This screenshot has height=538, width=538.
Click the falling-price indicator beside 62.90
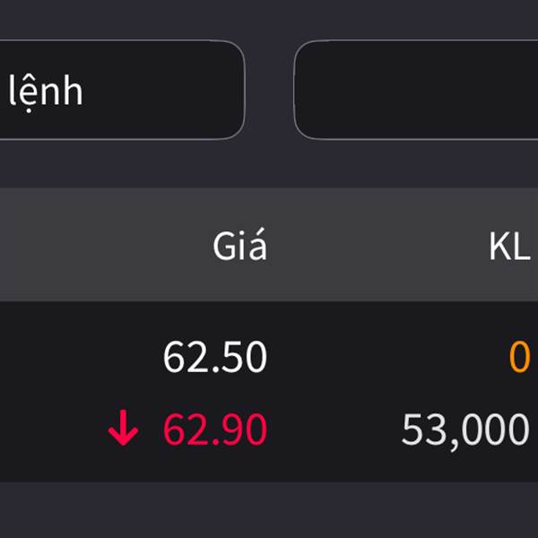click(x=123, y=431)
